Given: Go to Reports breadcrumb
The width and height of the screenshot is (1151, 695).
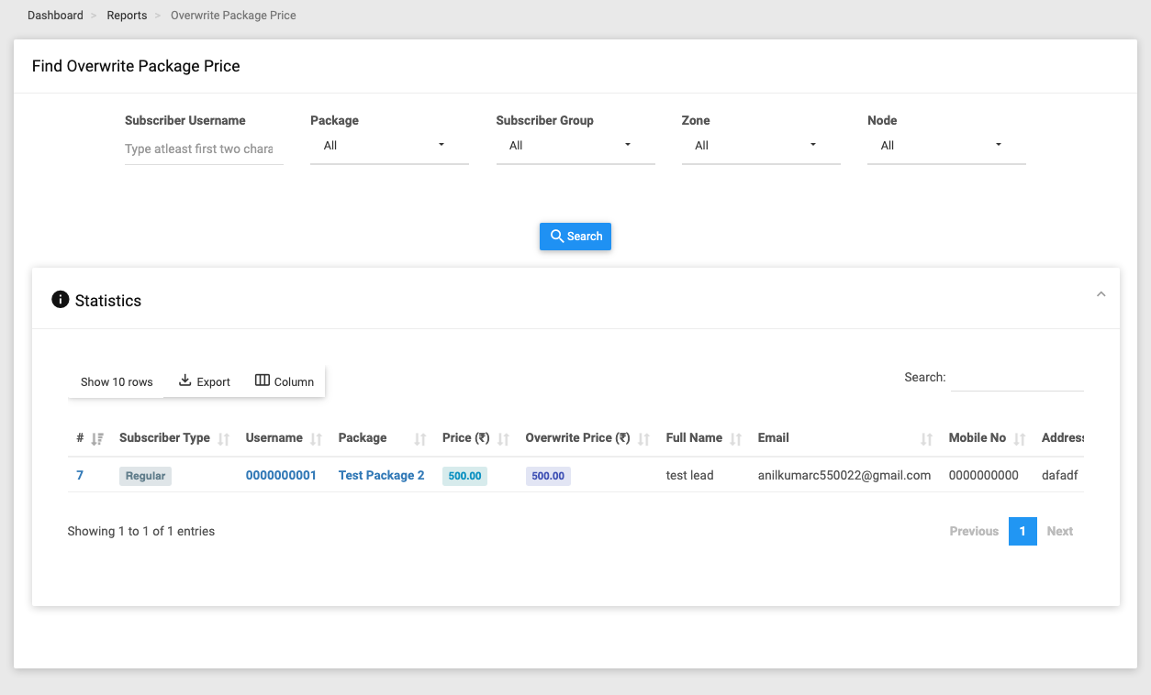Looking at the screenshot, I should [127, 16].
